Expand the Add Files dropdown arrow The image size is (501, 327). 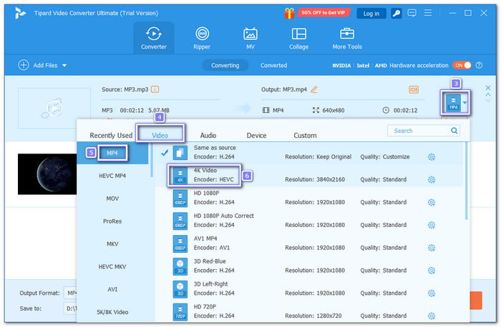point(64,66)
